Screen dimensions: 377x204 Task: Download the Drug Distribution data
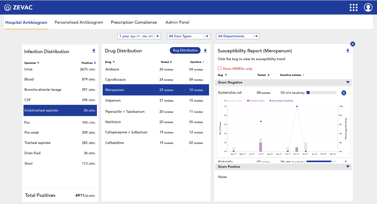[205, 50]
